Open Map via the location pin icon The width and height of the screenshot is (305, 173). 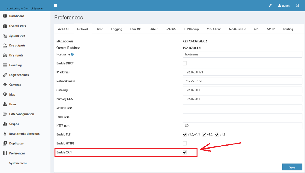click(5, 94)
